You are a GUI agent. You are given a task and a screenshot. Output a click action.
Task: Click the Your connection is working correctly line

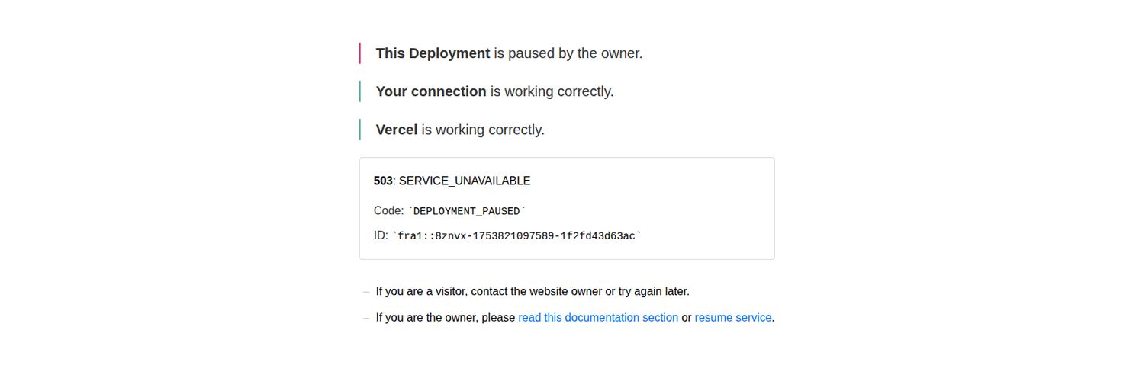pos(494,91)
